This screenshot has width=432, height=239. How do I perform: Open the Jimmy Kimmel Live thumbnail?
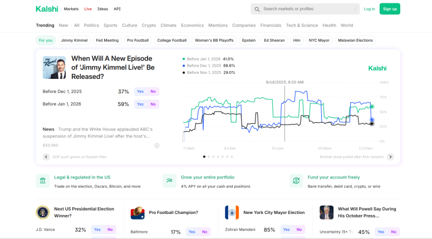54,68
